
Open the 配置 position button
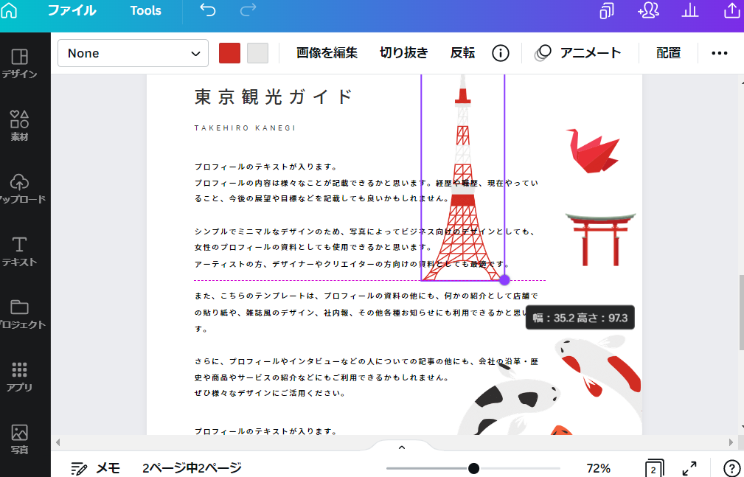tap(669, 52)
